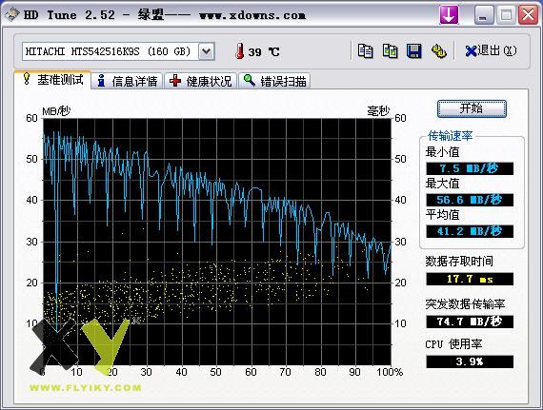Select the HITACHI HTS542516K9S drive field
This screenshot has width=543, height=410.
(x=118, y=51)
